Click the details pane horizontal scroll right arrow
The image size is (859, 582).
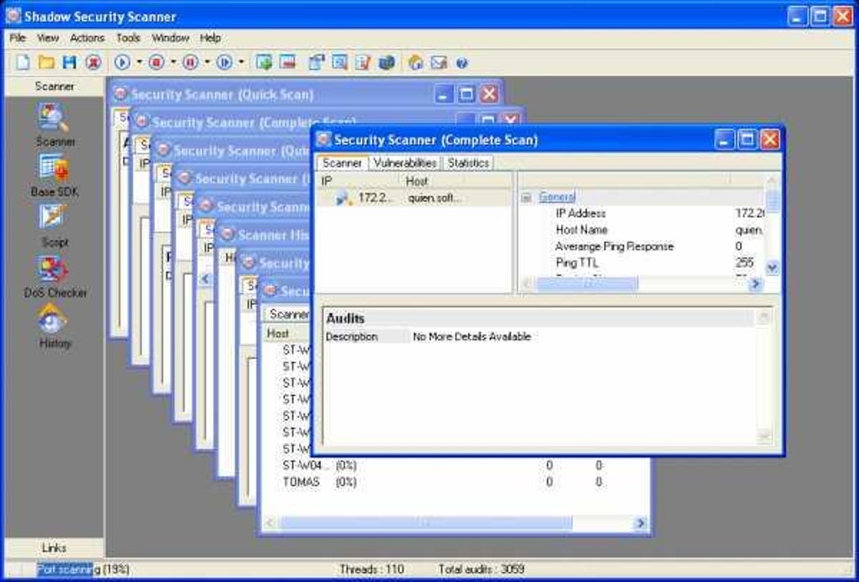pyautogui.click(x=755, y=283)
